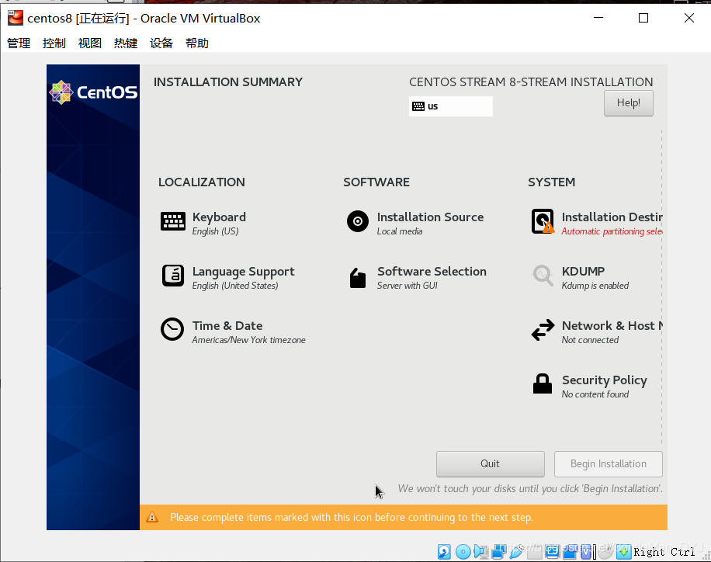Click the display monitor status icon

(x=552, y=552)
